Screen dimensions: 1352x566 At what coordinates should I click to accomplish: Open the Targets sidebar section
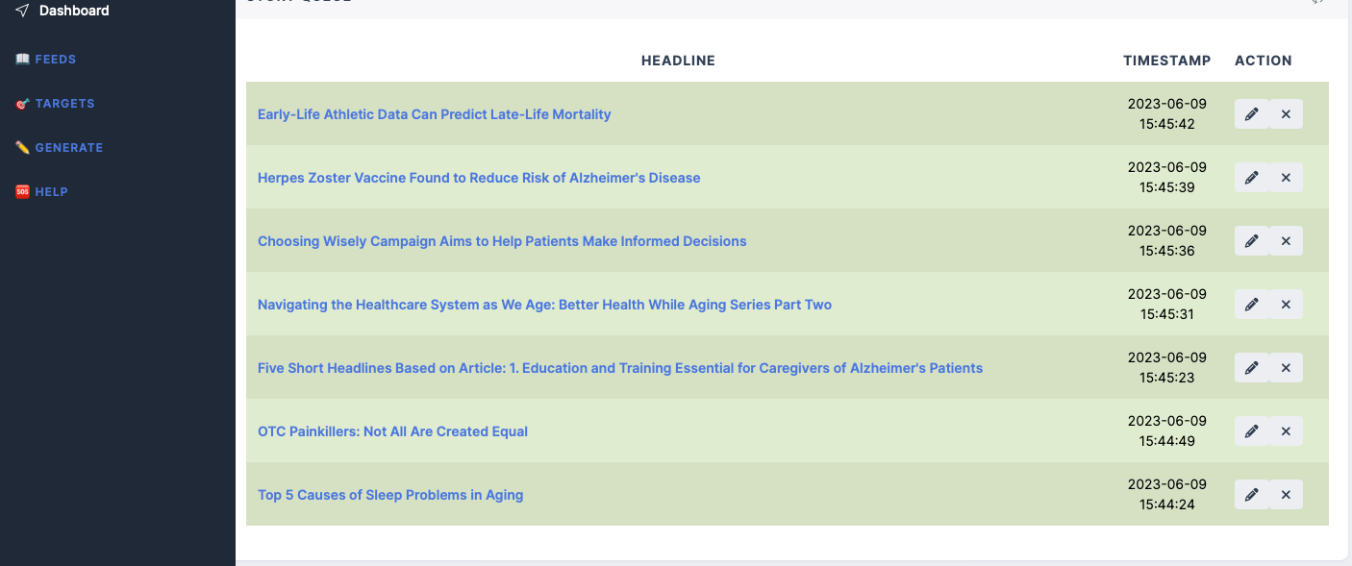[x=64, y=104]
